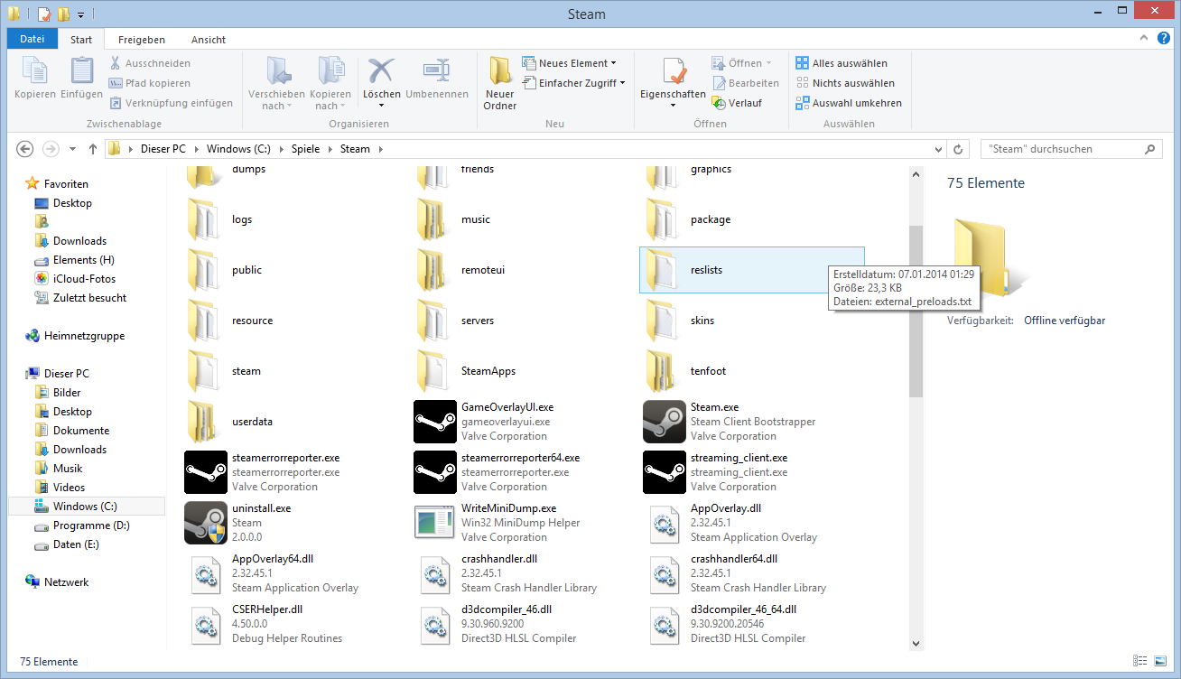Select the steamerrorreporter64.exe icon
This screenshot has width=1181, height=679.
pyautogui.click(x=435, y=472)
